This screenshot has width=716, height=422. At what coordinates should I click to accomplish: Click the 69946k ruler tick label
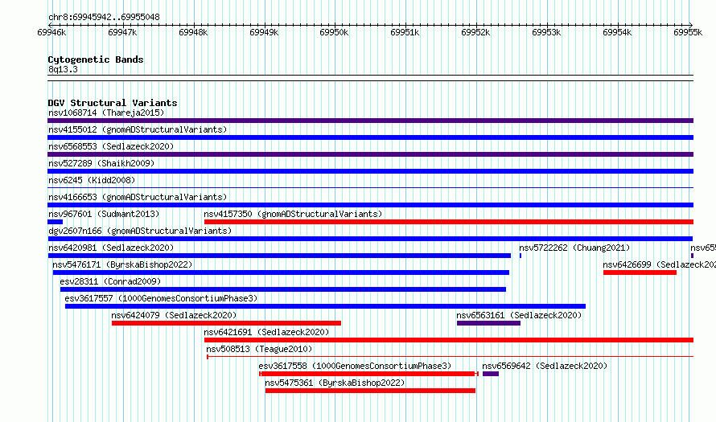click(x=51, y=32)
